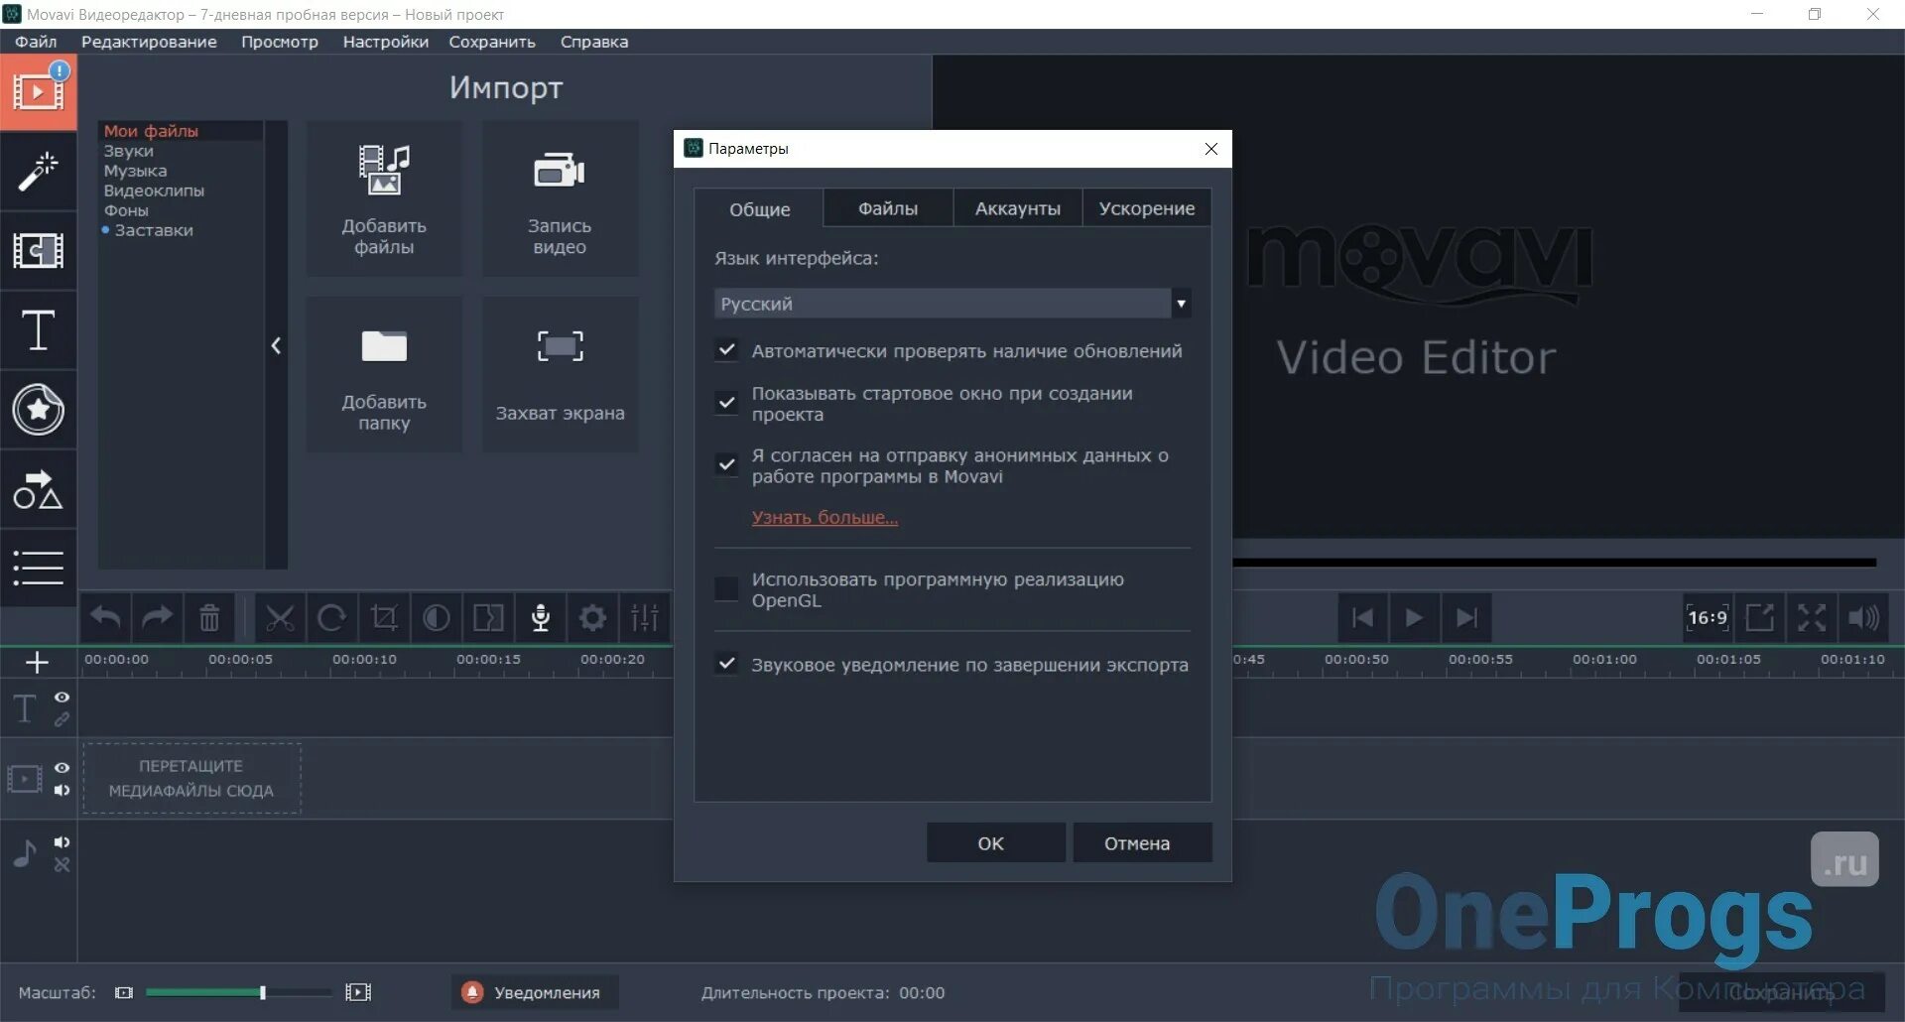This screenshot has width=1905, height=1022.
Task: Click Play in the preview player
Action: (1414, 618)
